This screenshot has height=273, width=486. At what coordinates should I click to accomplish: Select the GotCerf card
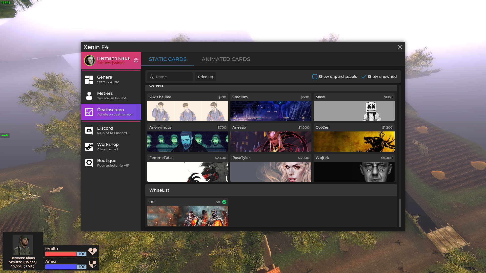354,138
